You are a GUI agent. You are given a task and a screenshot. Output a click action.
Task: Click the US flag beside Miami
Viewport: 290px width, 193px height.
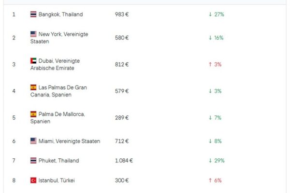[33, 141]
